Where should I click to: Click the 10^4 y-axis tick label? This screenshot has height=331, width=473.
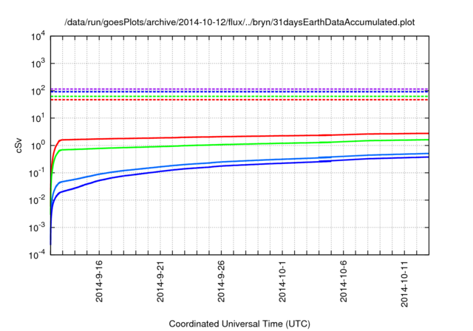click(38, 37)
